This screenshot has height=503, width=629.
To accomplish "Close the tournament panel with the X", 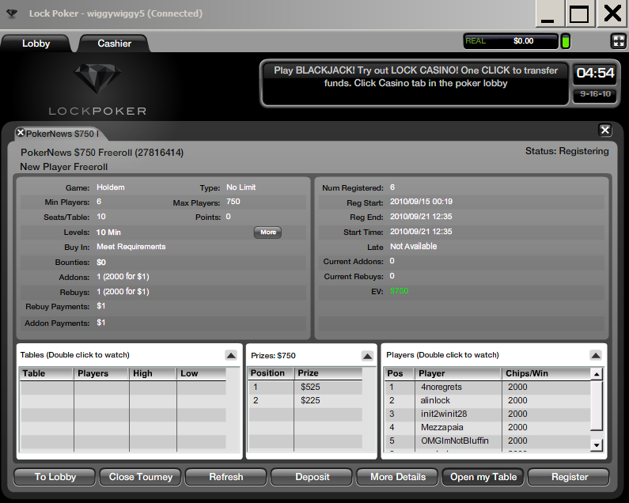I will coord(605,130).
